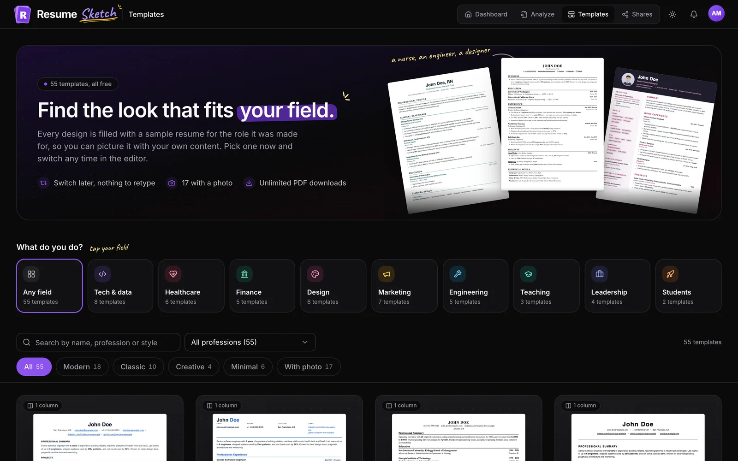Open the All professions (55) dropdown
738x461 pixels.
250,342
